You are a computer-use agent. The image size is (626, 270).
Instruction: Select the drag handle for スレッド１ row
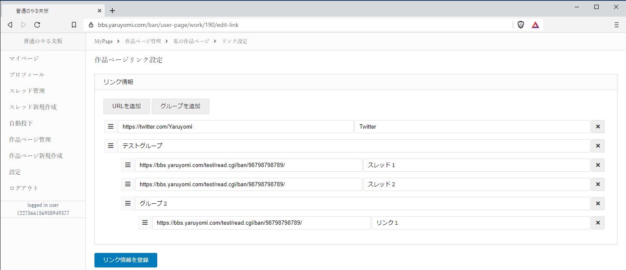(128, 165)
